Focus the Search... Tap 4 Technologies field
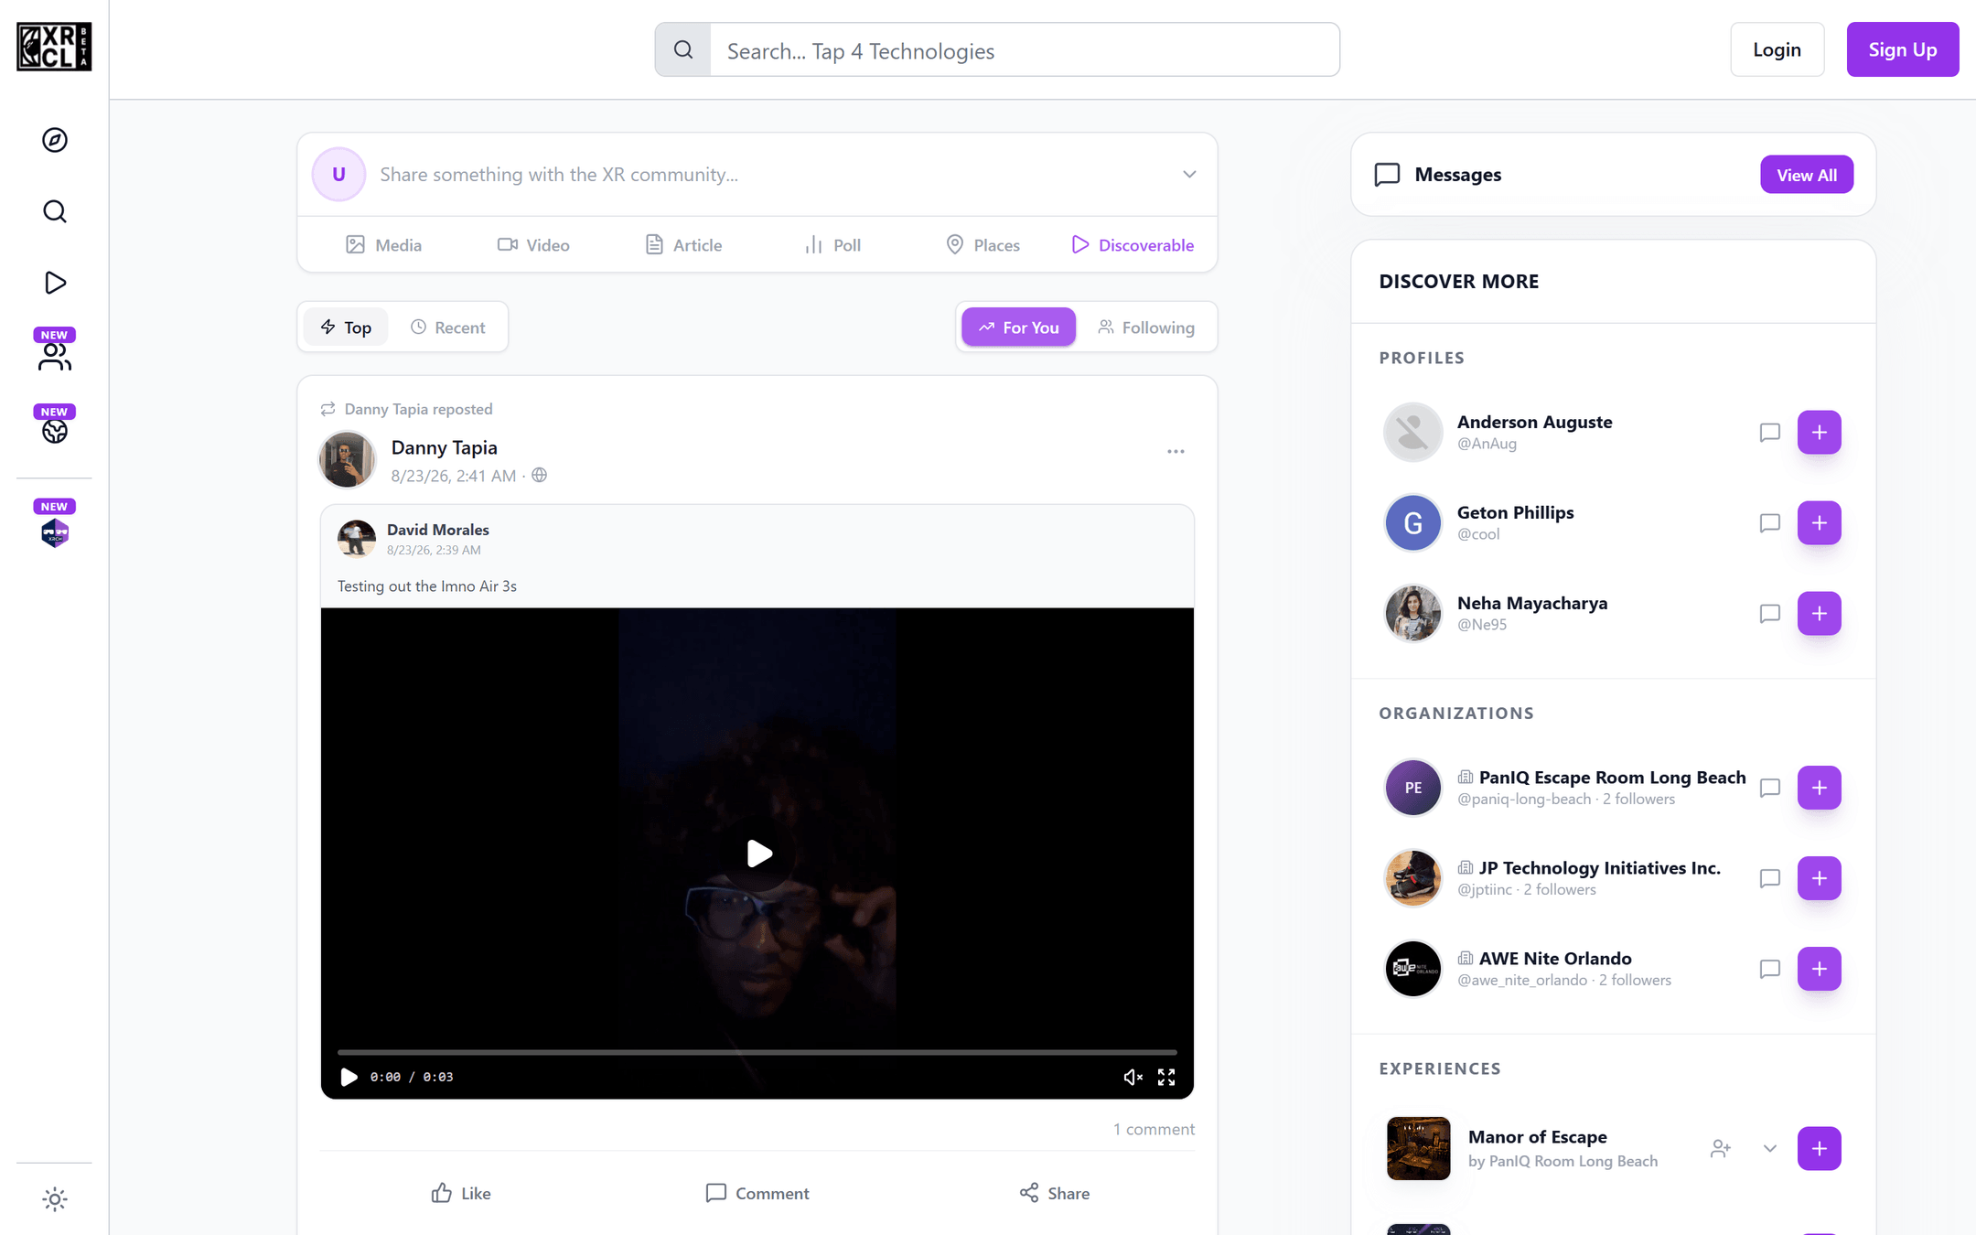This screenshot has height=1235, width=1976. (x=1024, y=50)
